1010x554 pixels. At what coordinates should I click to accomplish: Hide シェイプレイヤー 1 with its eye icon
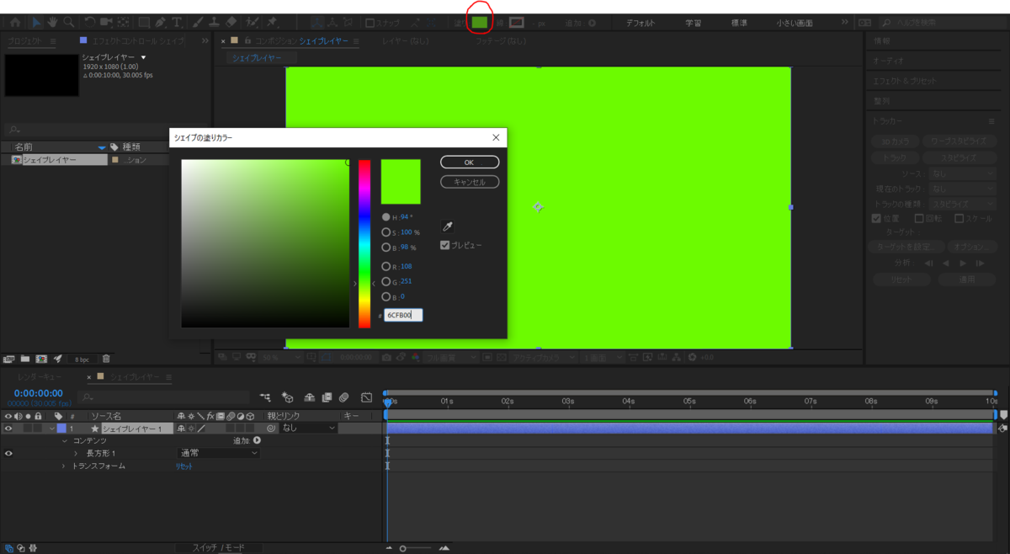click(8, 429)
